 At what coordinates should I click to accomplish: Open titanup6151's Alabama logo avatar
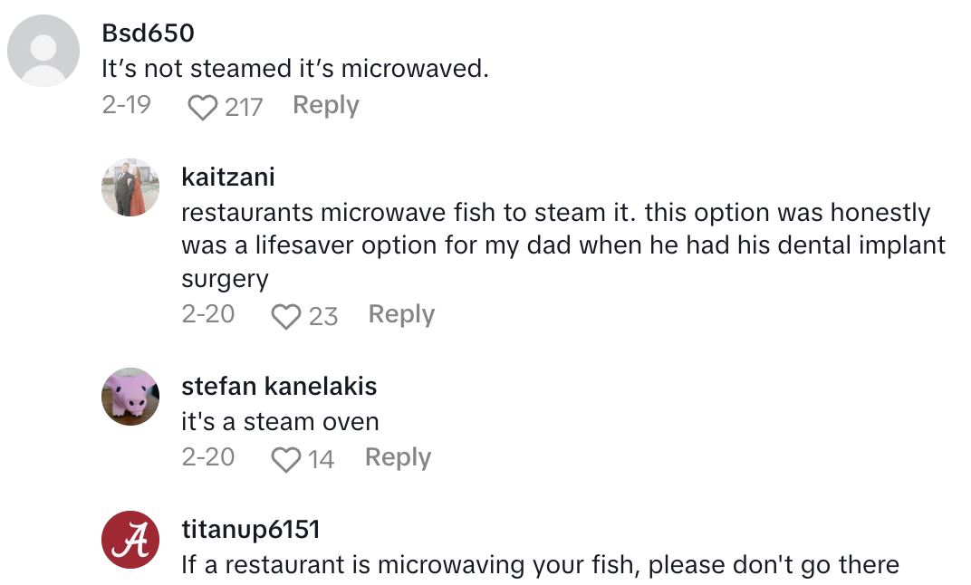[x=130, y=541]
